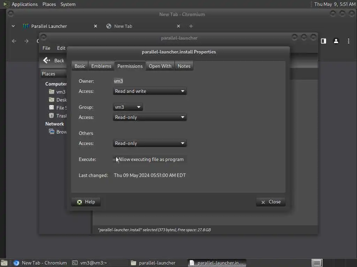This screenshot has width=357, height=267.
Task: Click Parallel Launcher tab favicon
Action: (x=26, y=26)
